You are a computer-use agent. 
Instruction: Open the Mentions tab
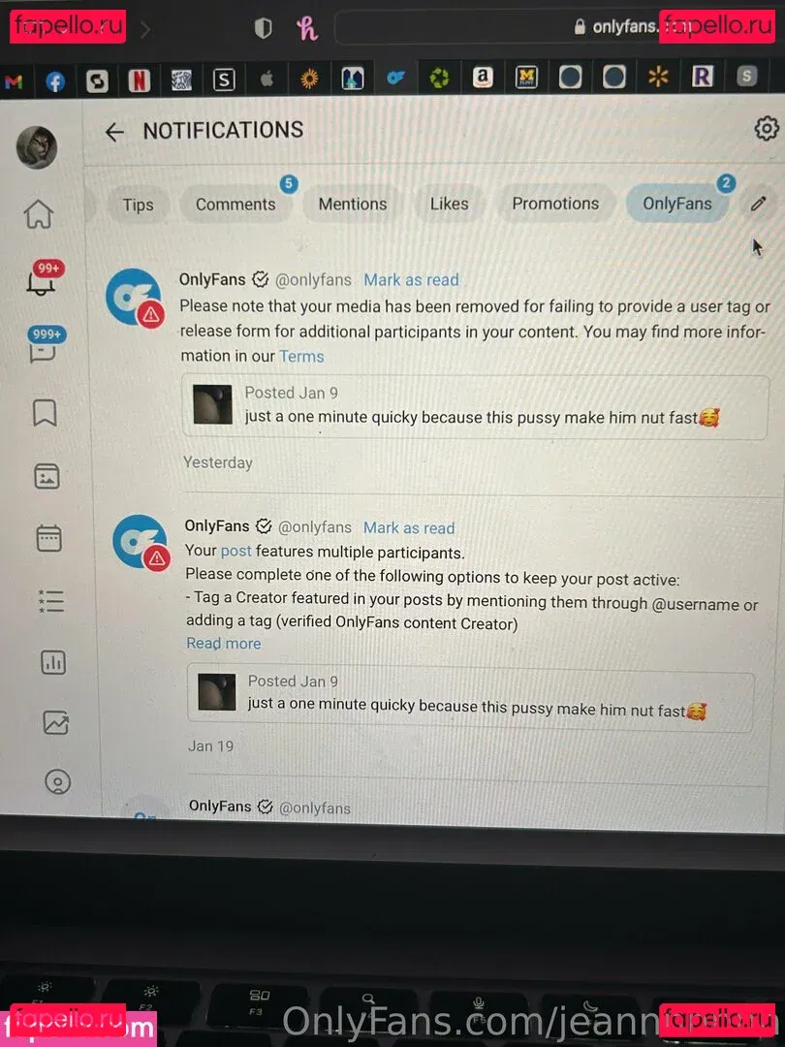353,205
